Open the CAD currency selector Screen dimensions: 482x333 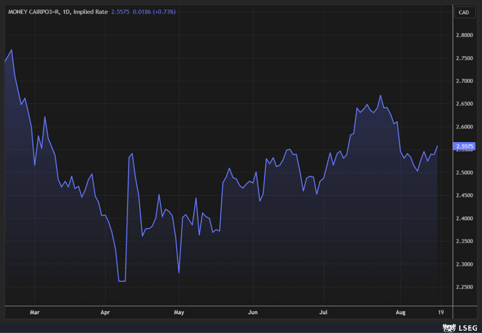[x=464, y=12]
